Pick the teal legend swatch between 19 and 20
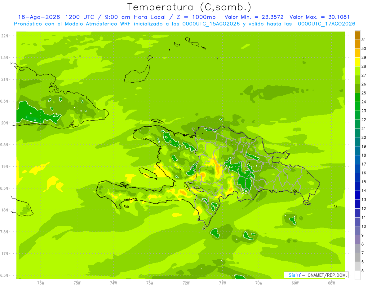 (x=357, y=142)
